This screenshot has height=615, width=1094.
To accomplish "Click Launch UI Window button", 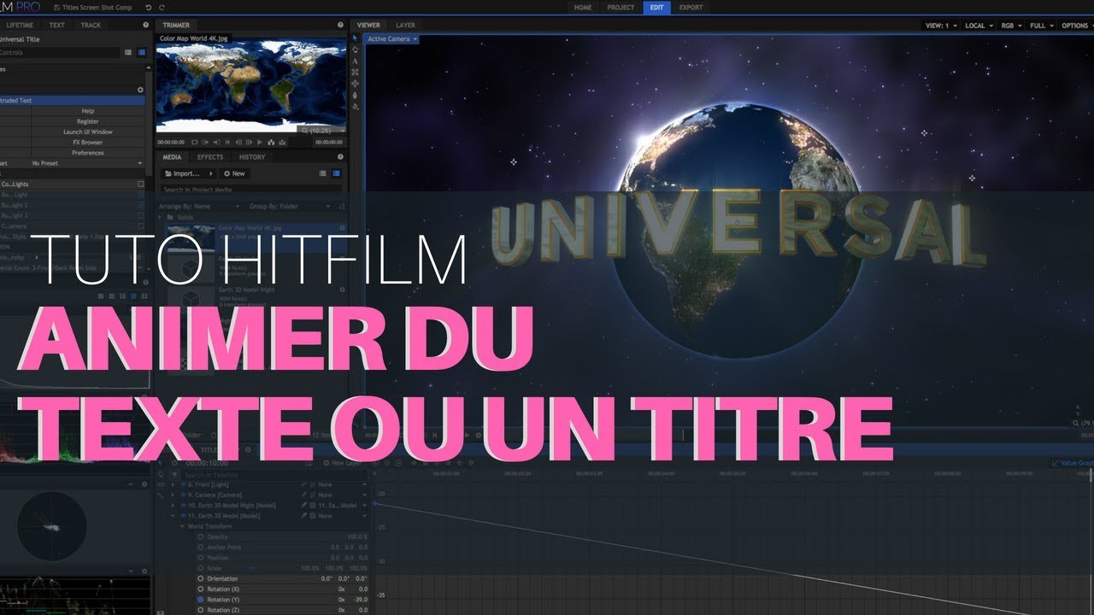I will pos(88,132).
